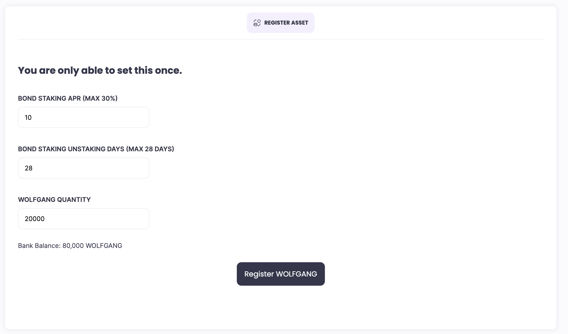Click the 80,000 amount in Bank Balance
This screenshot has height=334, width=568.
[x=73, y=246]
